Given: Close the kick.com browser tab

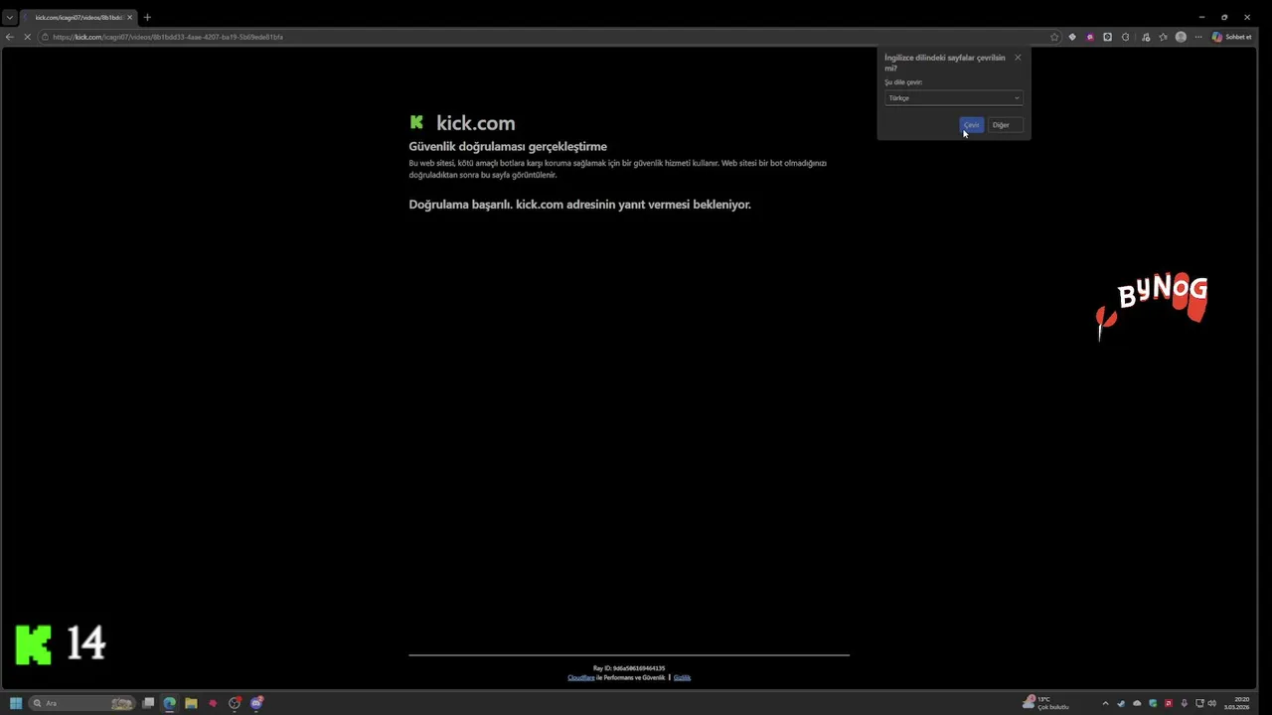Looking at the screenshot, I should (129, 17).
